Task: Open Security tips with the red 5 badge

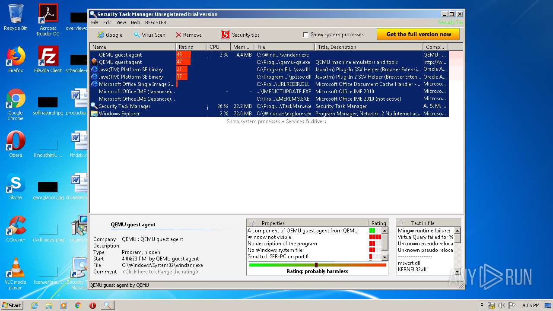Action: point(241,35)
